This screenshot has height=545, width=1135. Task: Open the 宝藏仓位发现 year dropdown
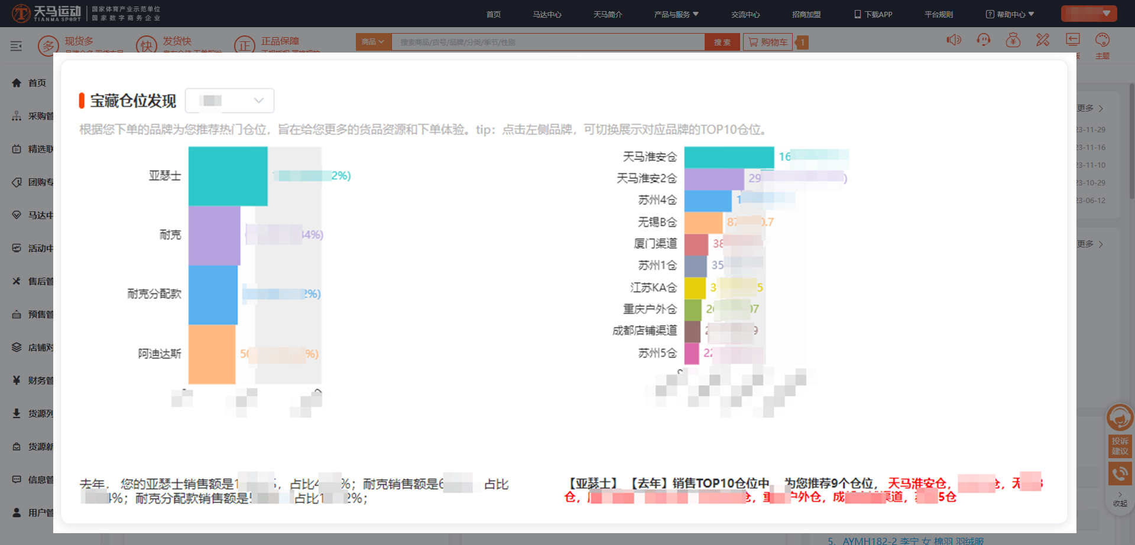click(229, 100)
